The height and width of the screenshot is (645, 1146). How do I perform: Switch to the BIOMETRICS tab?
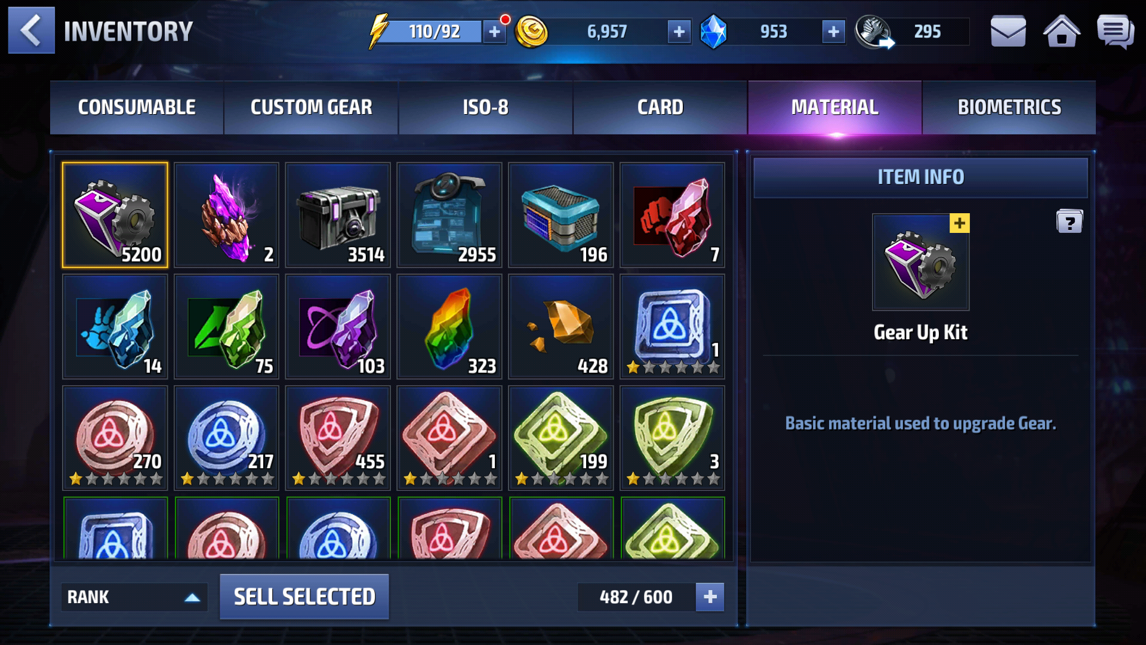pos(1009,107)
